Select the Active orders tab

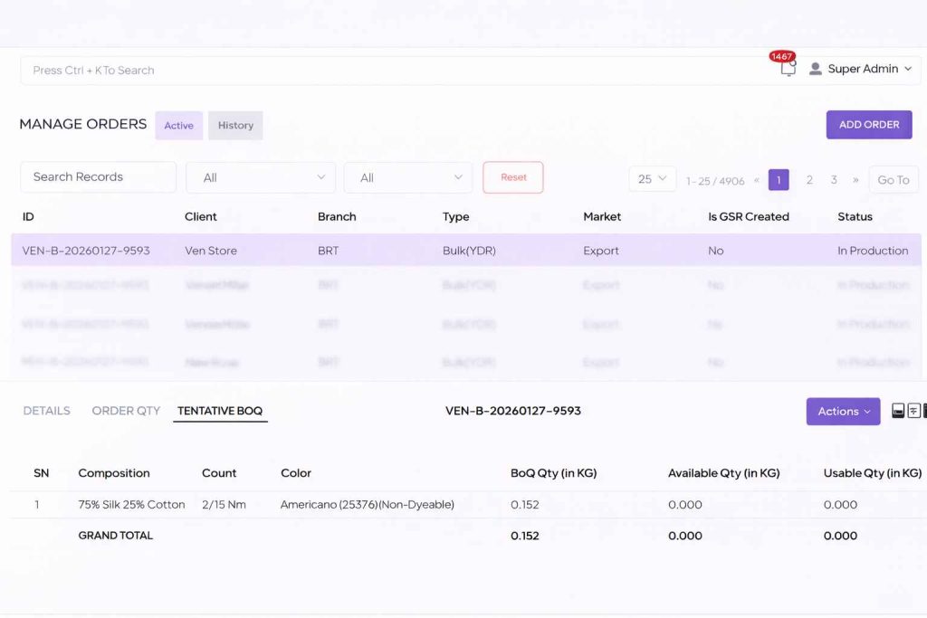point(178,126)
